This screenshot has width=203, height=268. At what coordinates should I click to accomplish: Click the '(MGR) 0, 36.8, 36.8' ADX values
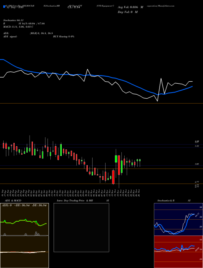pos(41,33)
